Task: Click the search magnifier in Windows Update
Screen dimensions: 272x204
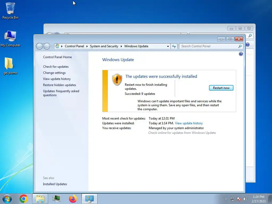Action: click(240, 46)
